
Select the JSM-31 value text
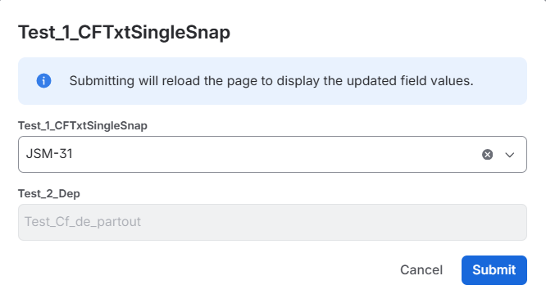click(x=49, y=154)
